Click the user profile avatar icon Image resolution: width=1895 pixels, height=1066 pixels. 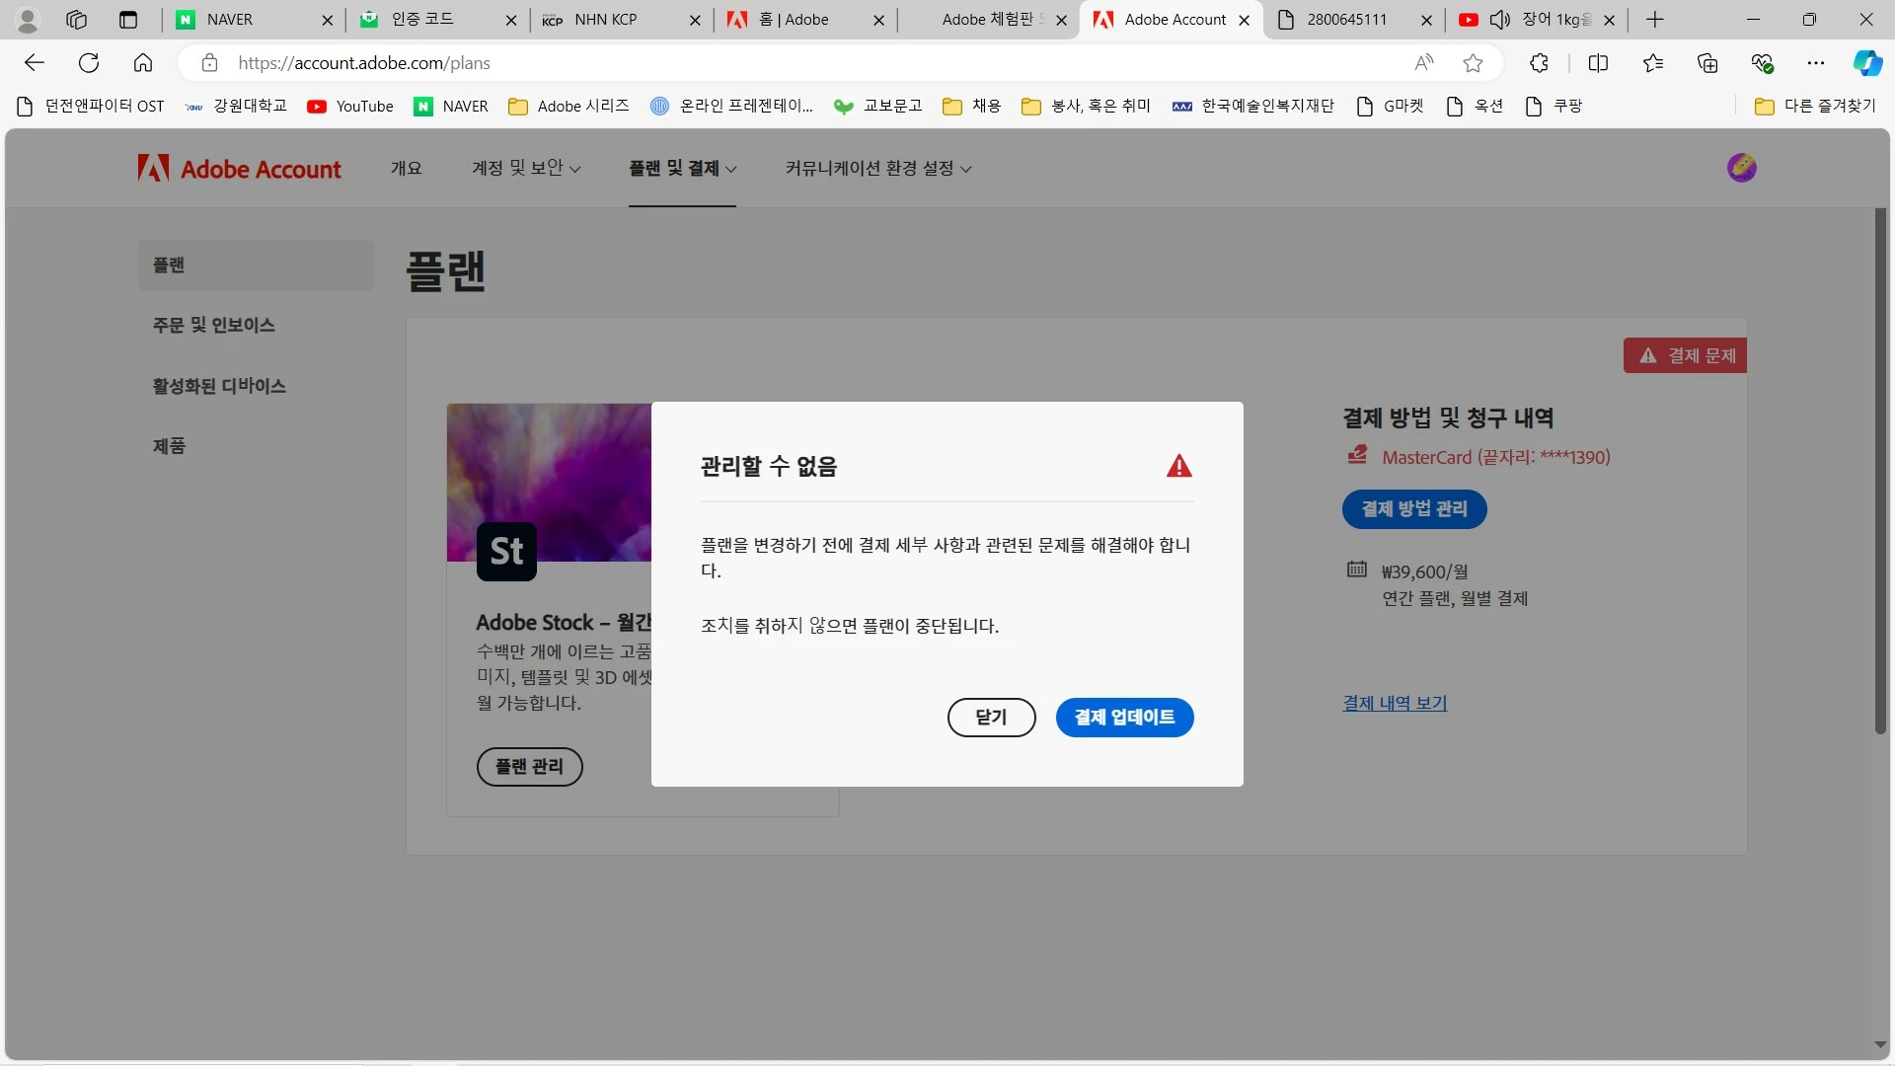pyautogui.click(x=1741, y=168)
